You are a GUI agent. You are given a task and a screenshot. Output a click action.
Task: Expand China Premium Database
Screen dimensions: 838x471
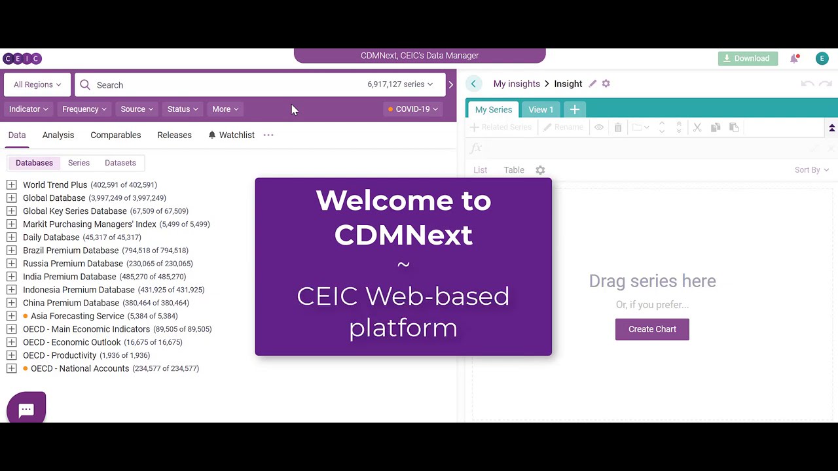tap(12, 303)
